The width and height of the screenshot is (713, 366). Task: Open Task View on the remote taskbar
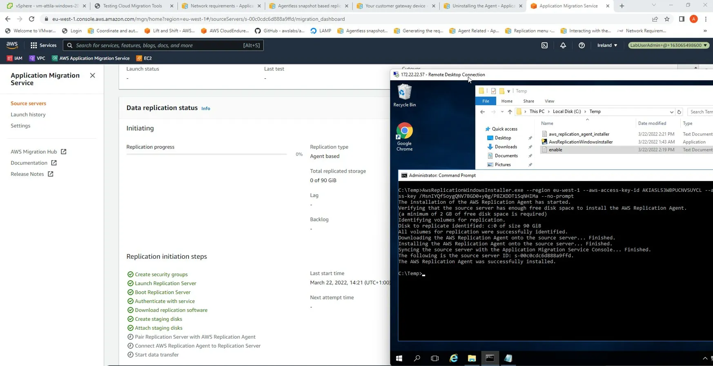435,358
